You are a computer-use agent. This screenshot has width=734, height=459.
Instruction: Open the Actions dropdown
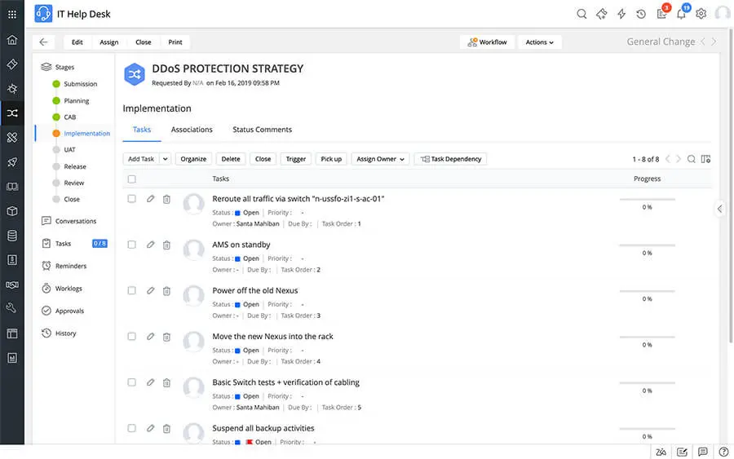[539, 42]
